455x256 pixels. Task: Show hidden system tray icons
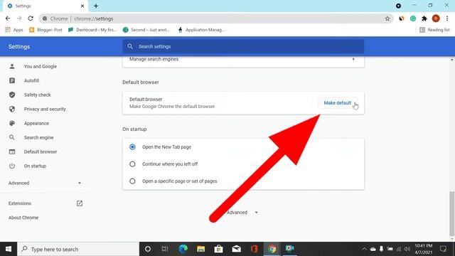click(364, 249)
